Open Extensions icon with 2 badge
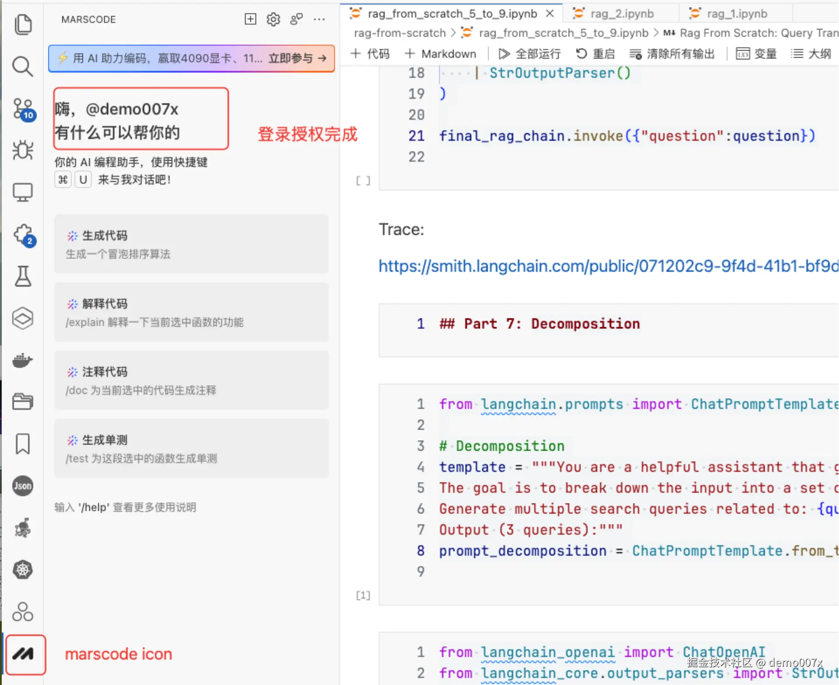This screenshot has height=685, width=839. click(24, 236)
